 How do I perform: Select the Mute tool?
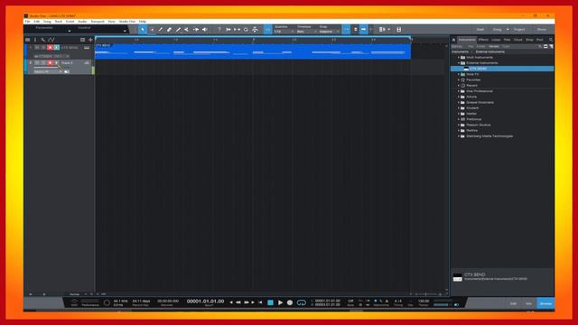tap(187, 30)
